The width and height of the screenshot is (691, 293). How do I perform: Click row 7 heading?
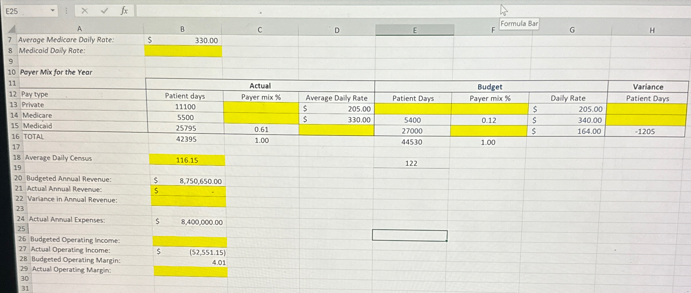(x=10, y=40)
